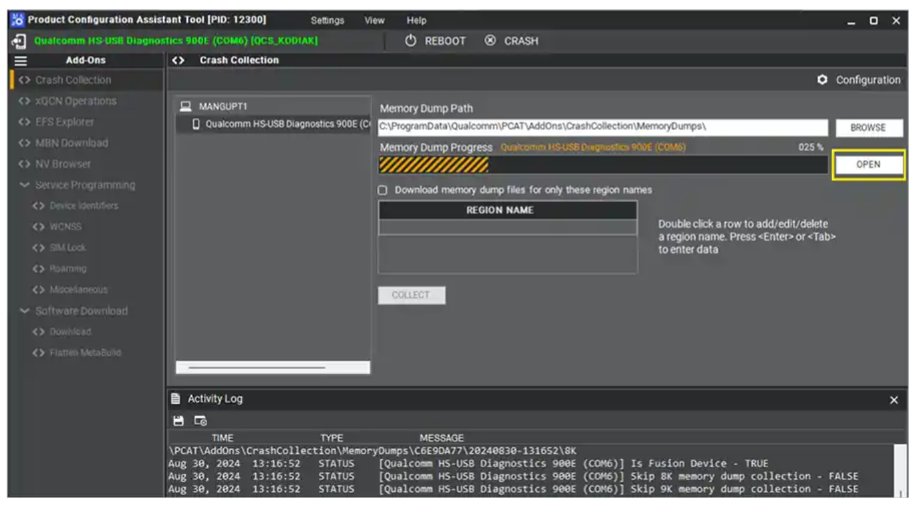
Task: Click the CRASH label
Action: pos(521,41)
